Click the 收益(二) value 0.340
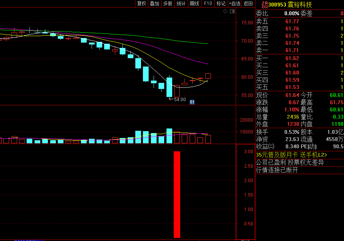Viewport: 344px width, 241px height. pyautogui.click(x=292, y=146)
